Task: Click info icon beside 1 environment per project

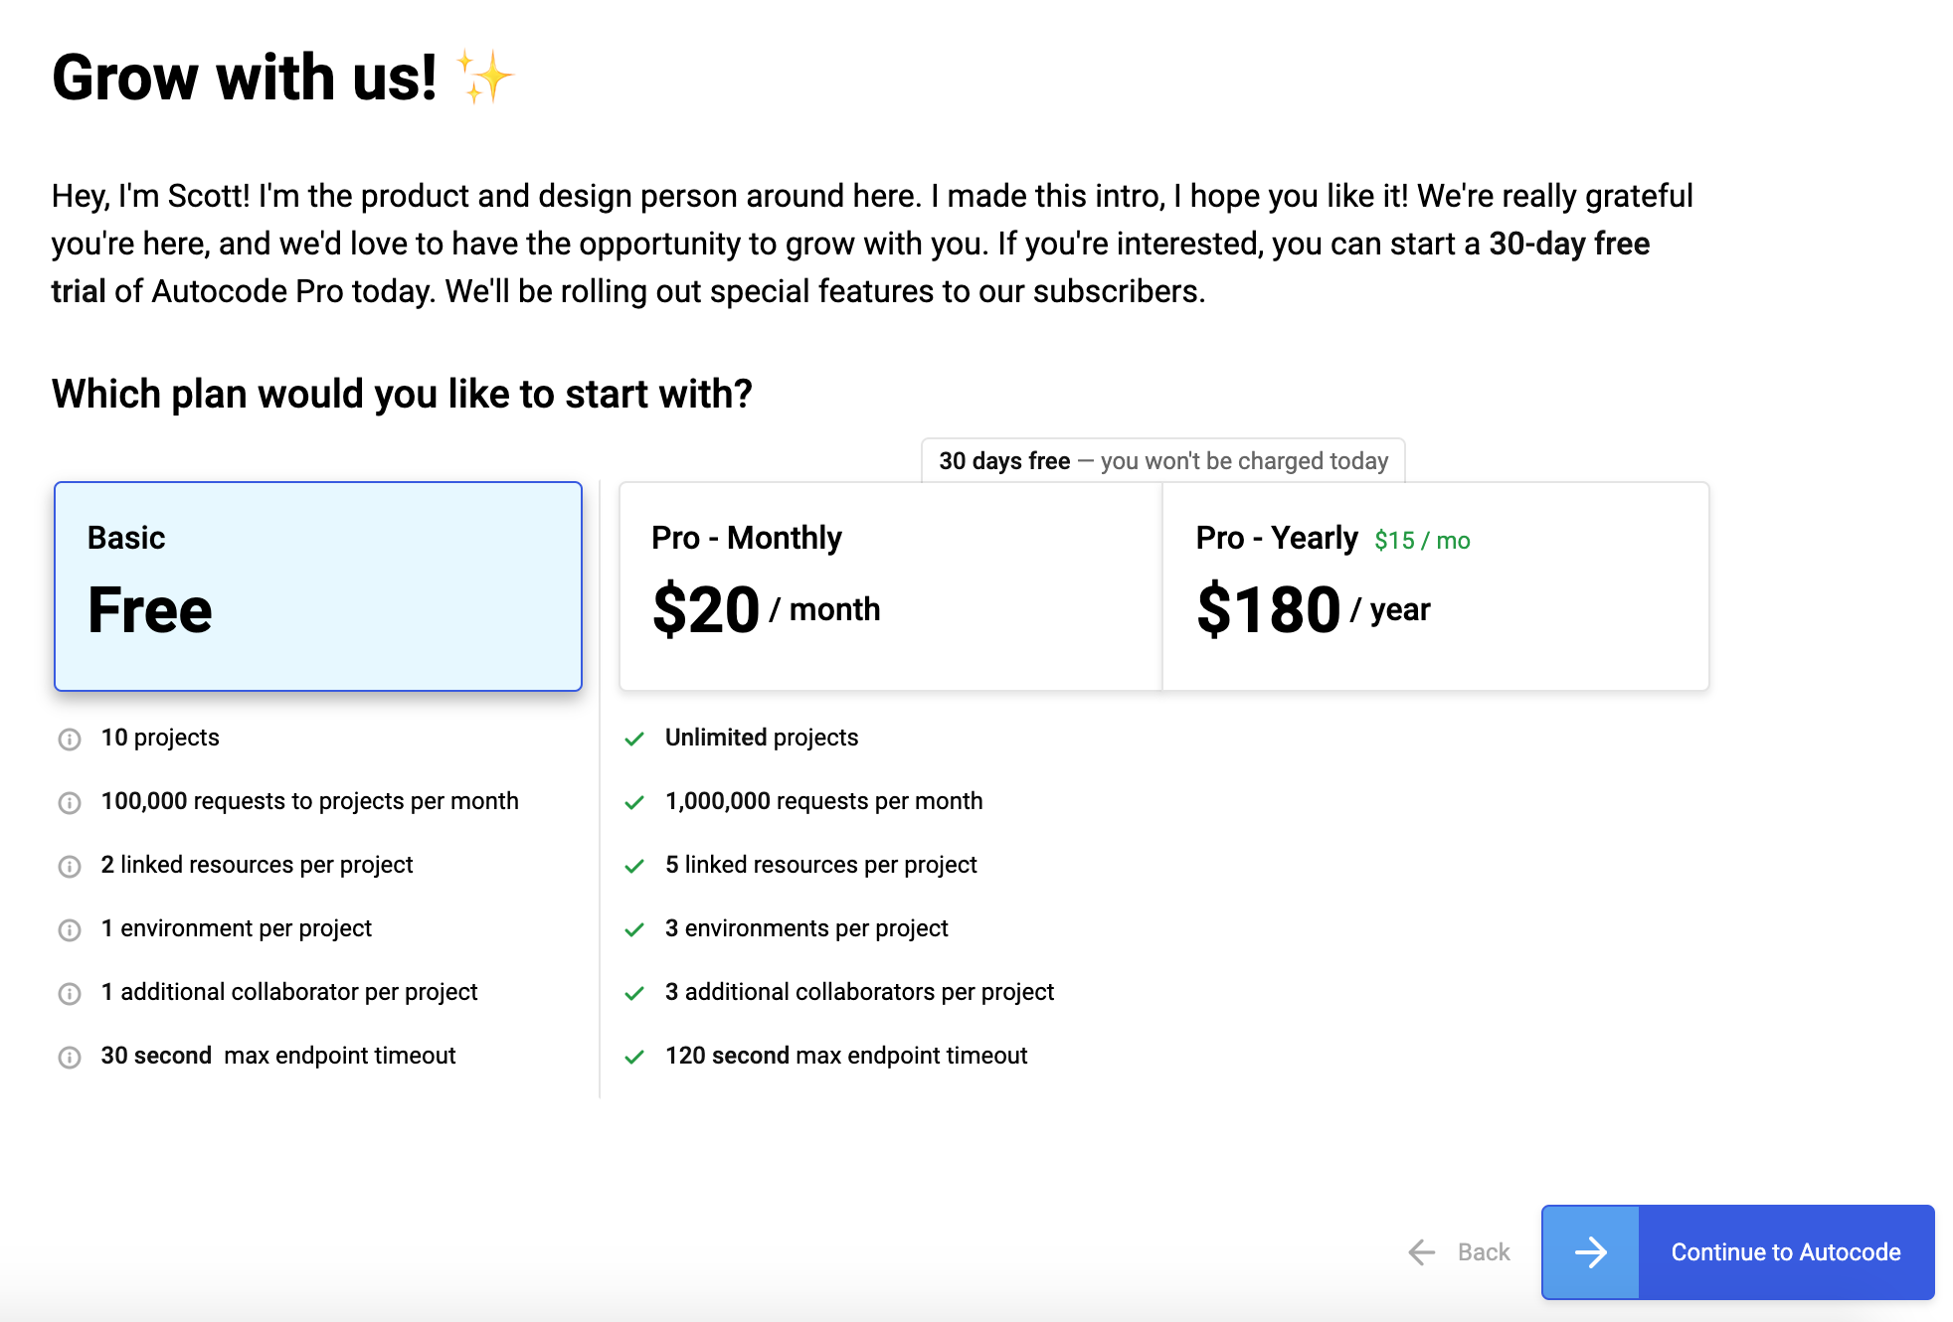Action: [x=70, y=930]
